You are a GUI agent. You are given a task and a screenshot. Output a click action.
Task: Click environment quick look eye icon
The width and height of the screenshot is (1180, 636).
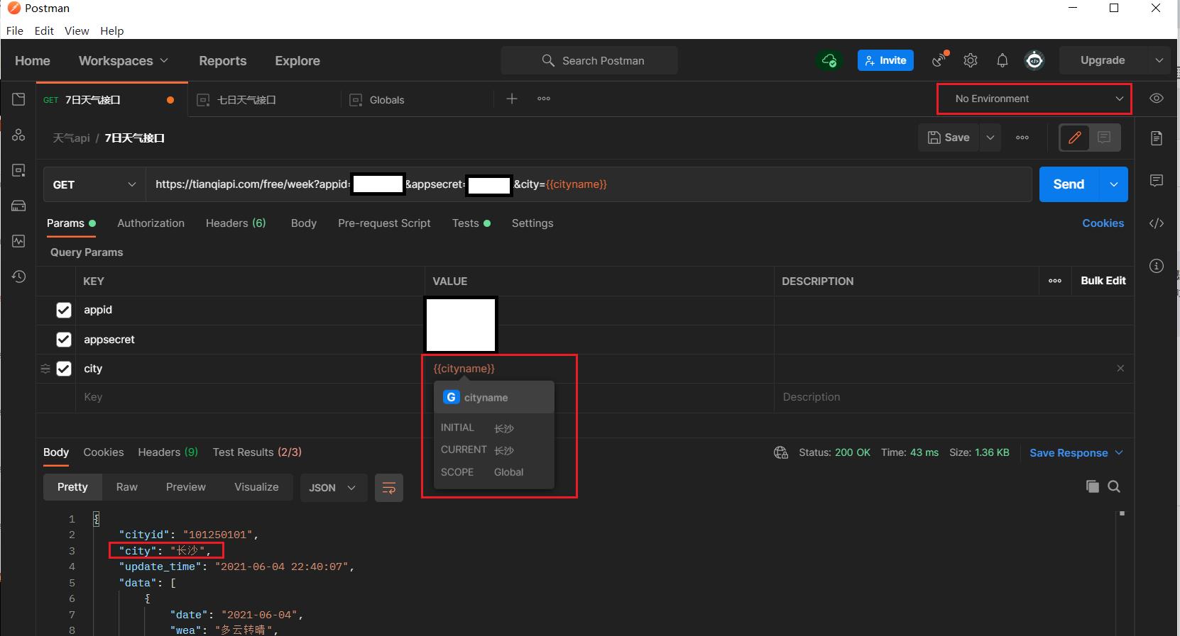point(1157,99)
